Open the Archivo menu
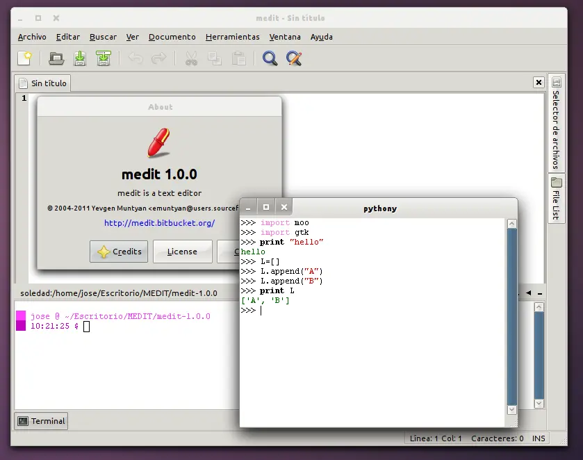This screenshot has height=460, width=583. [32, 37]
